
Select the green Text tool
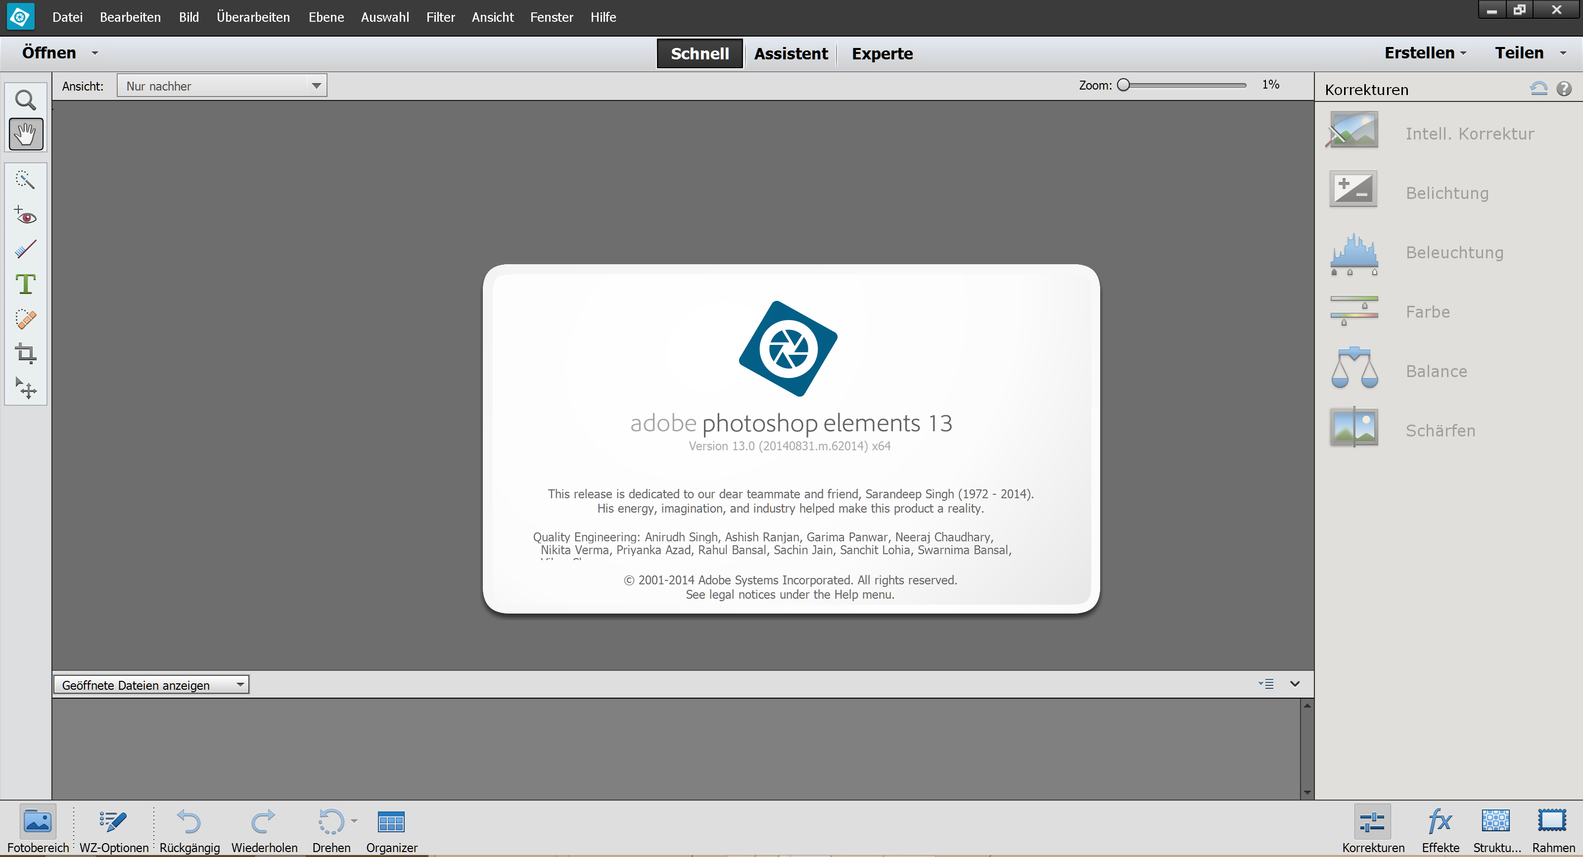click(25, 285)
